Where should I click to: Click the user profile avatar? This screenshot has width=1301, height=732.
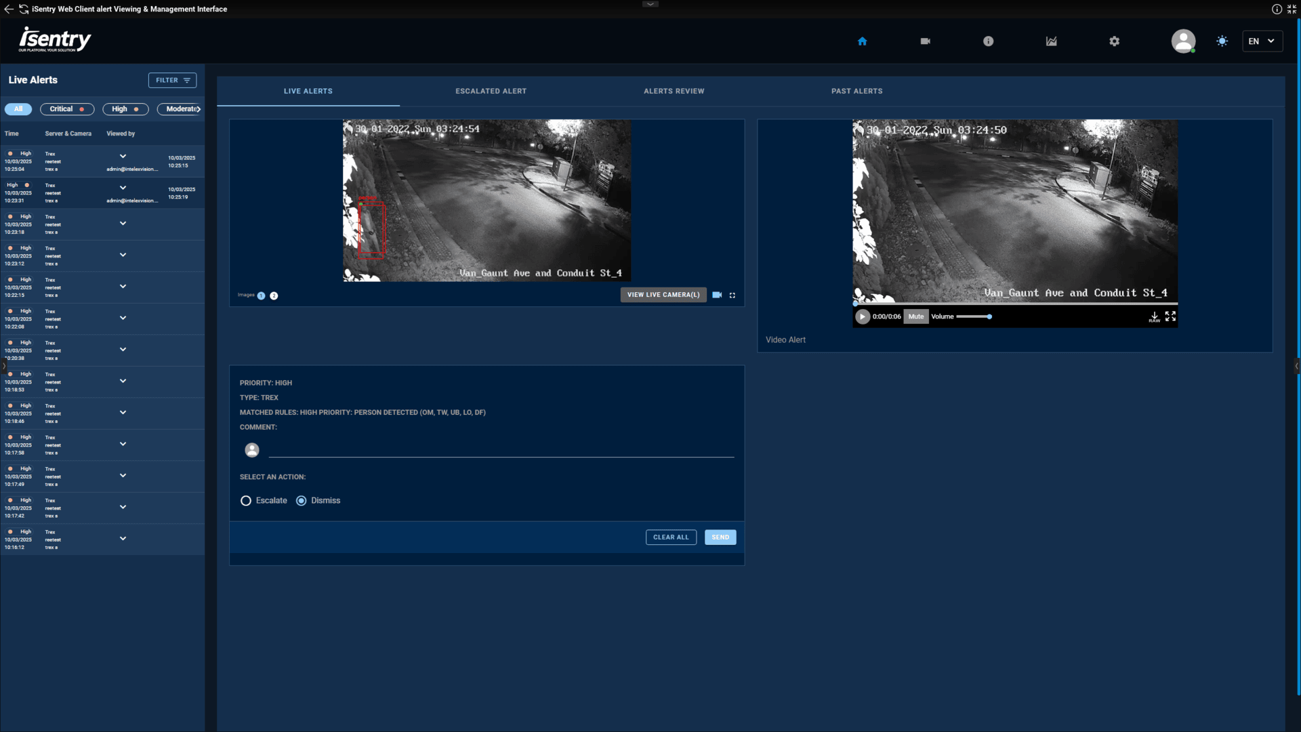point(1183,41)
